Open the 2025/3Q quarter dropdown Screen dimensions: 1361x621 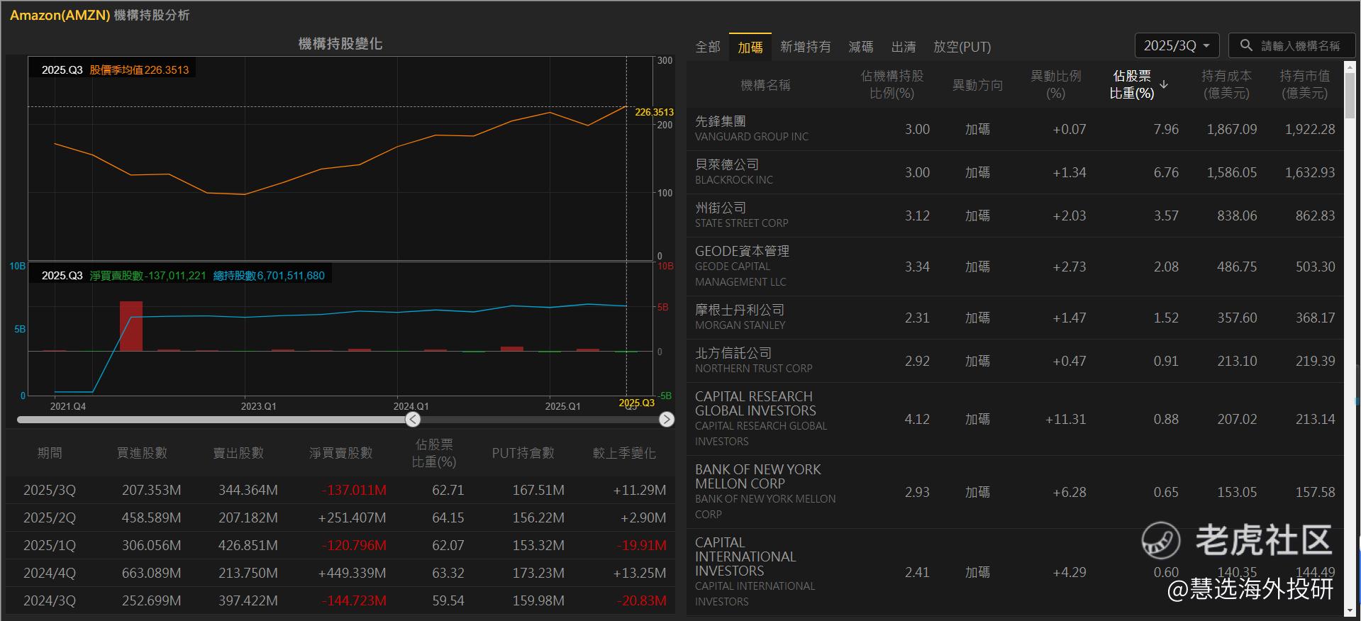pyautogui.click(x=1177, y=45)
